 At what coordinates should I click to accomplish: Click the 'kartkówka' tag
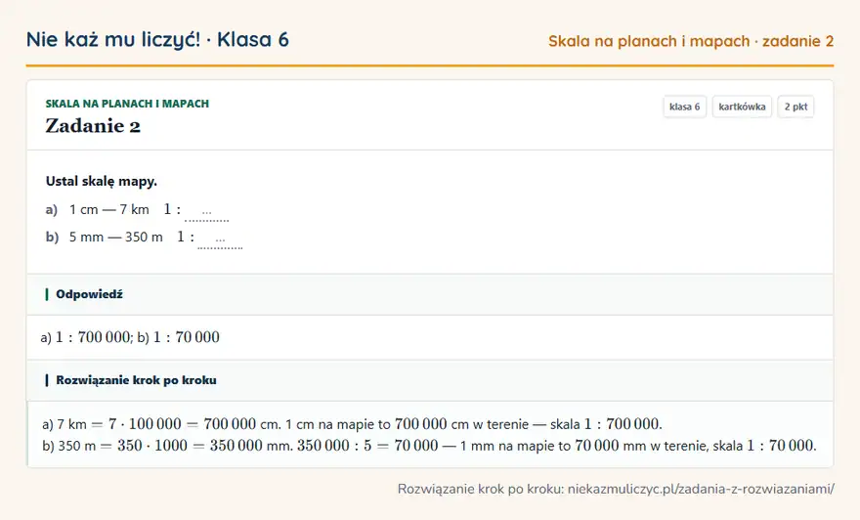point(742,107)
